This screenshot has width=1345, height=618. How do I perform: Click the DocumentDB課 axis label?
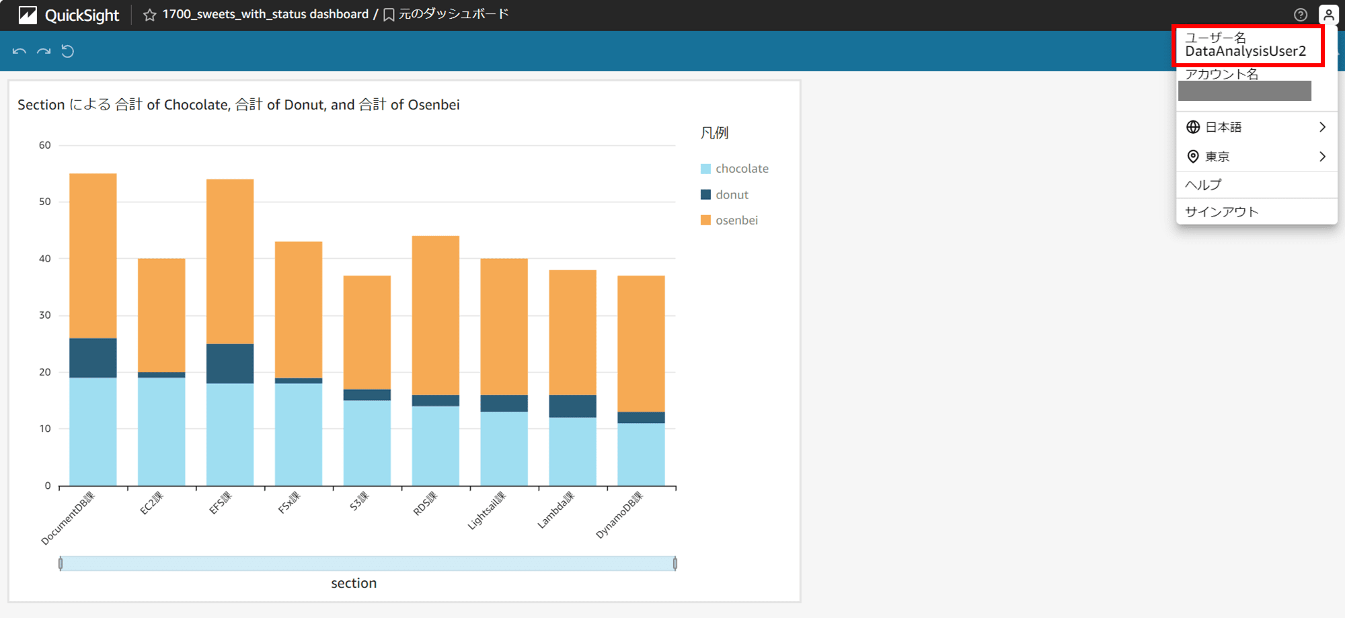[68, 518]
